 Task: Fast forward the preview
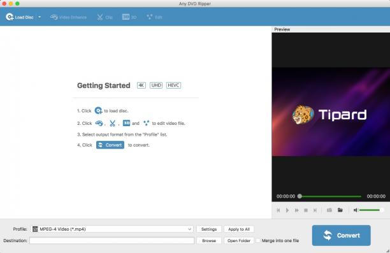point(297,210)
